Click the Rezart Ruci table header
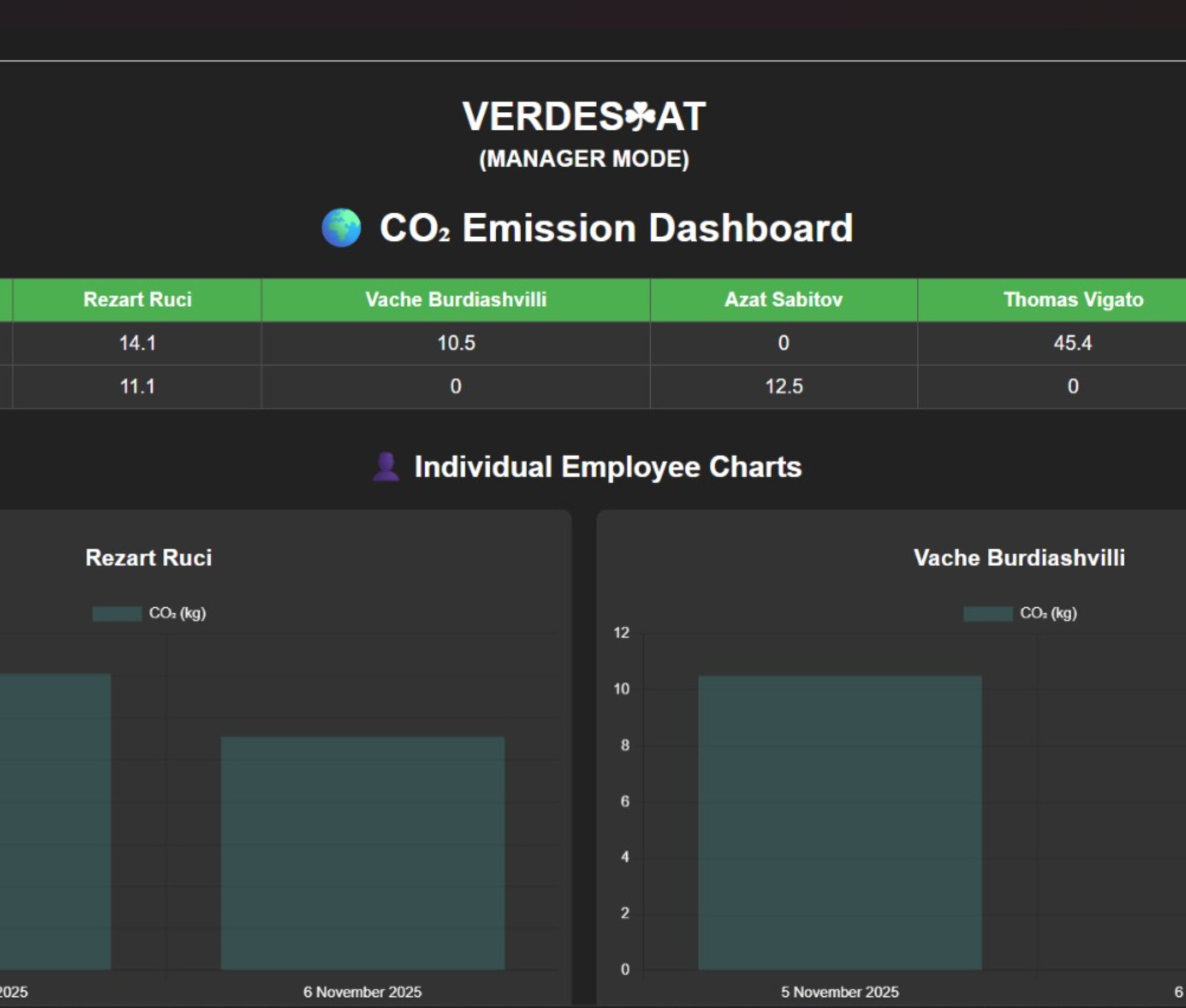Screen dimensions: 1186x1008 click(138, 300)
